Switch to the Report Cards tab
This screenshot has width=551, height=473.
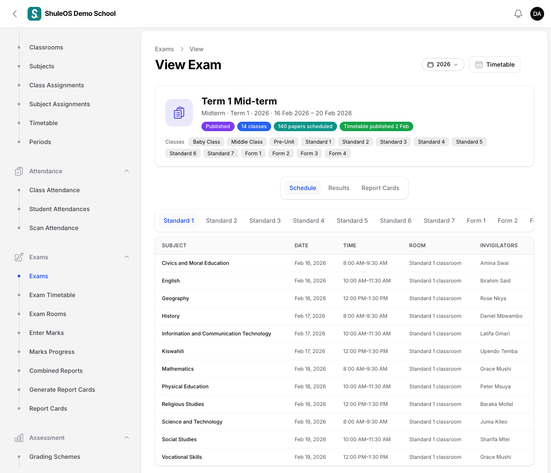point(381,188)
